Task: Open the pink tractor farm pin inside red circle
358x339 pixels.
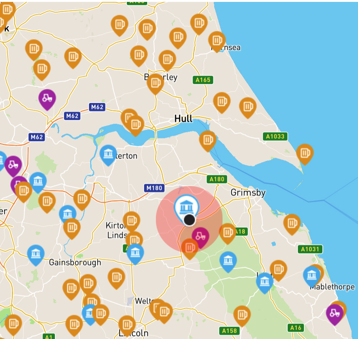Action: click(200, 236)
